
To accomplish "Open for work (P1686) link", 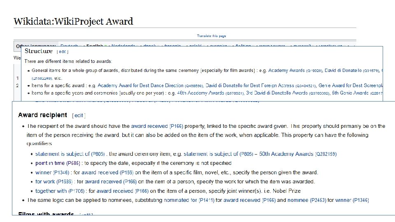I will pyautogui.click(x=54, y=181).
